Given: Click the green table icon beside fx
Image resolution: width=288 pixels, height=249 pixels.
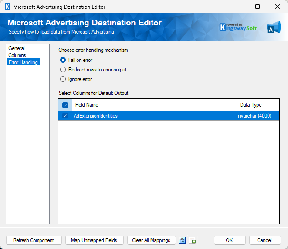Looking at the screenshot, I should (x=192, y=240).
